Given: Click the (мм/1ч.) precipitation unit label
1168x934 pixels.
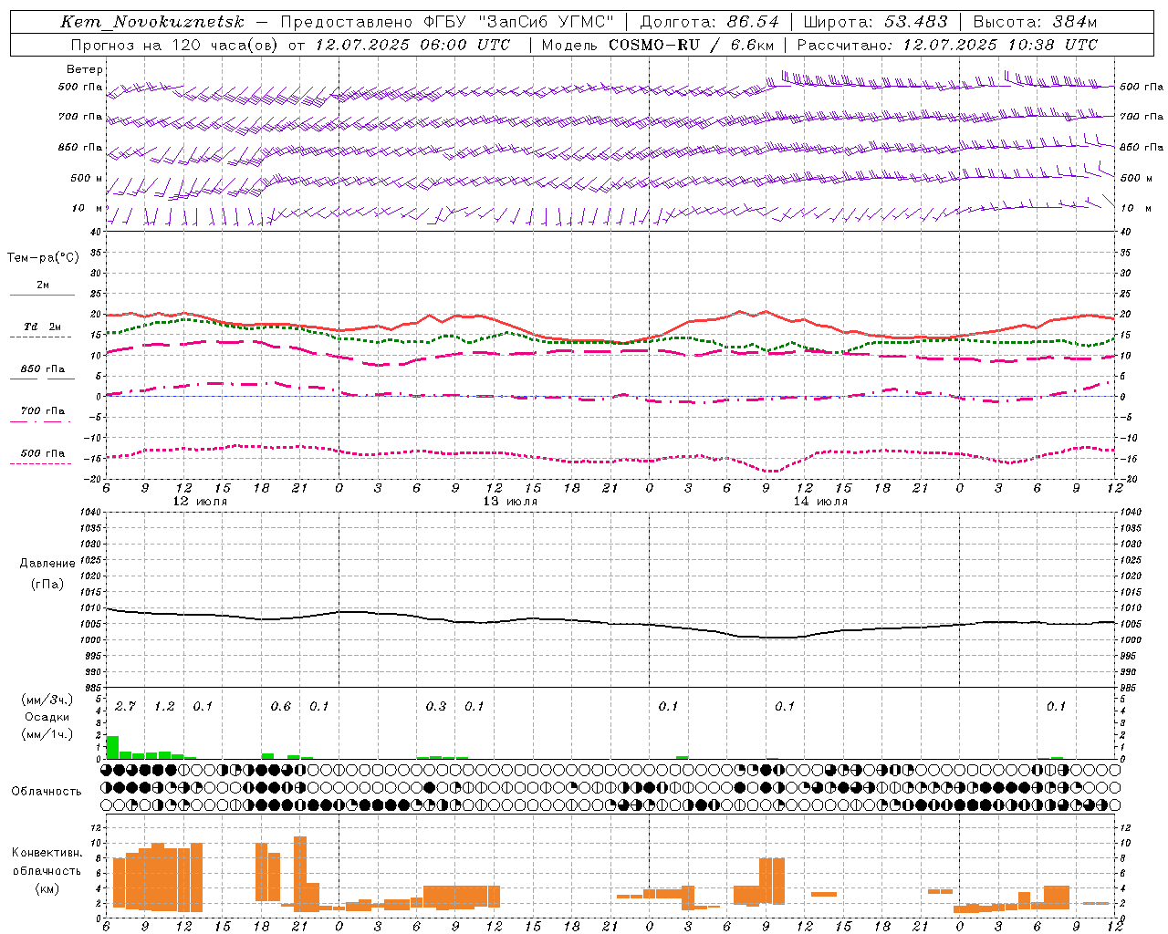Looking at the screenshot, I should [x=47, y=734].
